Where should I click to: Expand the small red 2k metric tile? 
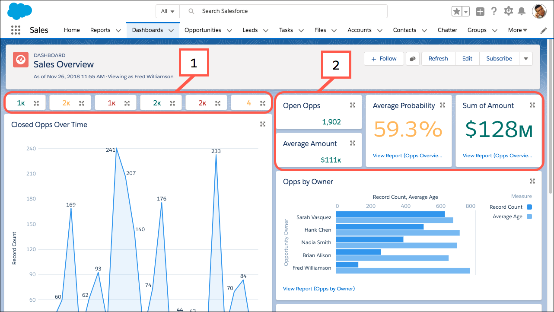point(218,103)
